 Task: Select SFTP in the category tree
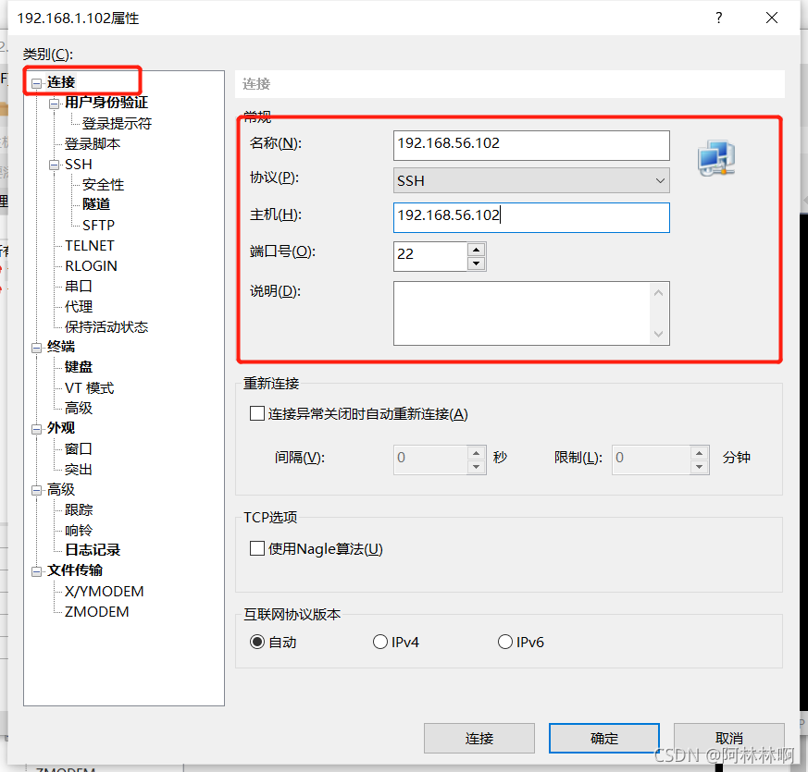tap(98, 225)
